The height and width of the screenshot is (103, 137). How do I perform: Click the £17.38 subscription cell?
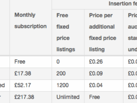[x=23, y=74]
